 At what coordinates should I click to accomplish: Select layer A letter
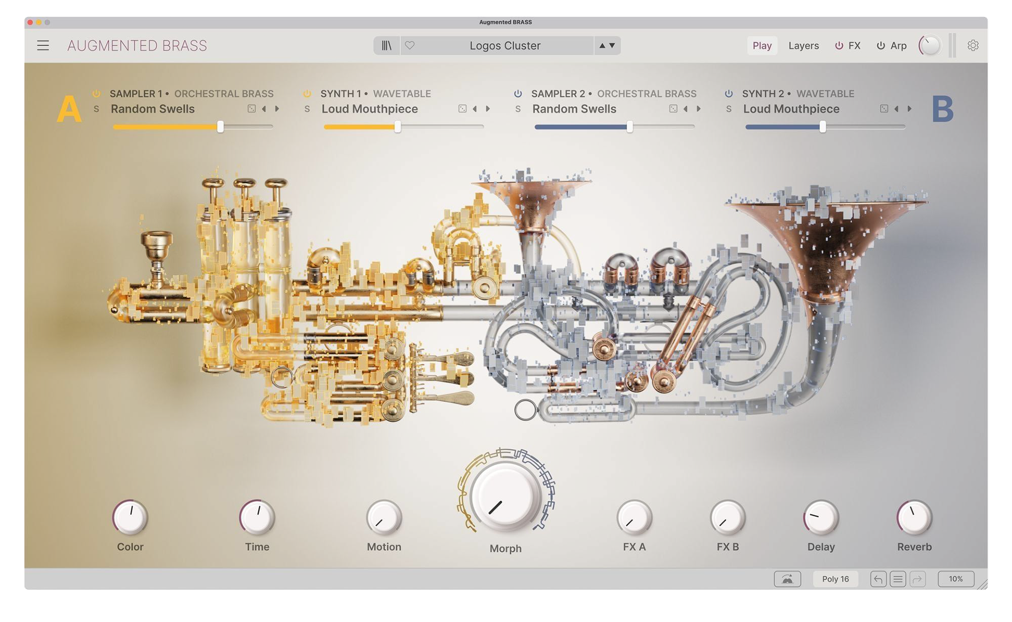click(x=69, y=110)
